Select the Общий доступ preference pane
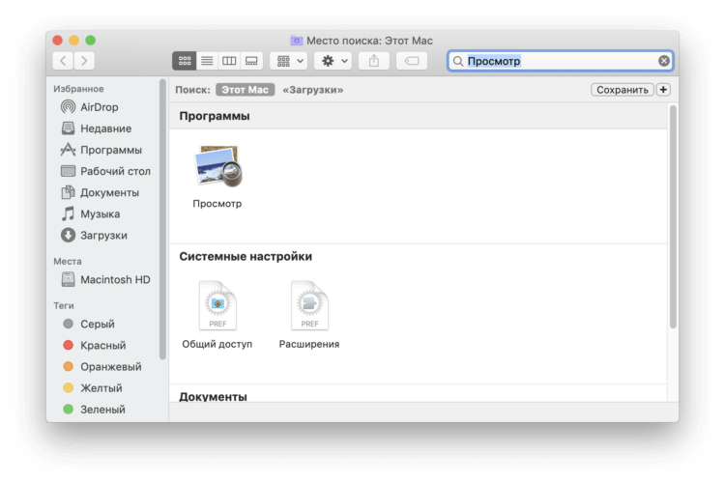Image resolution: width=725 pixels, height=483 pixels. pyautogui.click(x=217, y=305)
